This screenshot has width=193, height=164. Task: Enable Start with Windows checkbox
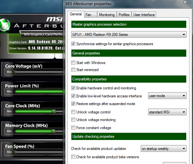73,63
